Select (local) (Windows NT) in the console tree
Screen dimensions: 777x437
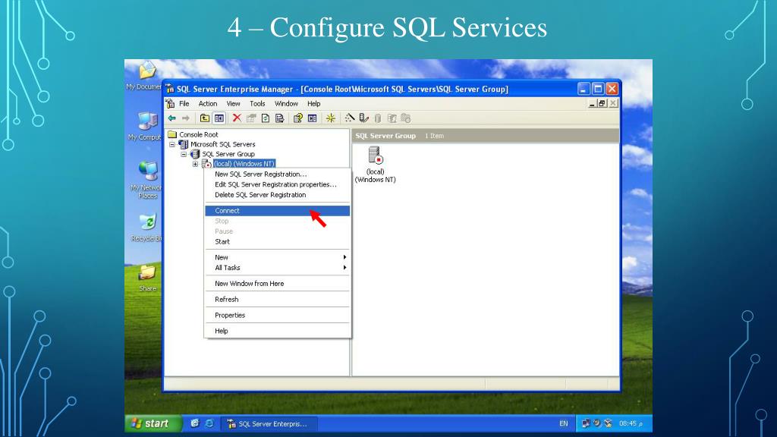[244, 164]
